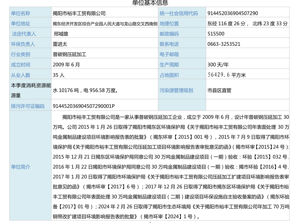This screenshot has width=299, height=223.
Task: Click the 成立时间 label
Action: click(21, 65)
